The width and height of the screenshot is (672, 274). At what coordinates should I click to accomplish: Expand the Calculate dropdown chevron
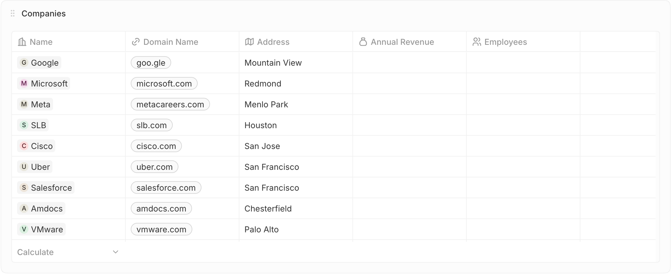[x=116, y=252]
